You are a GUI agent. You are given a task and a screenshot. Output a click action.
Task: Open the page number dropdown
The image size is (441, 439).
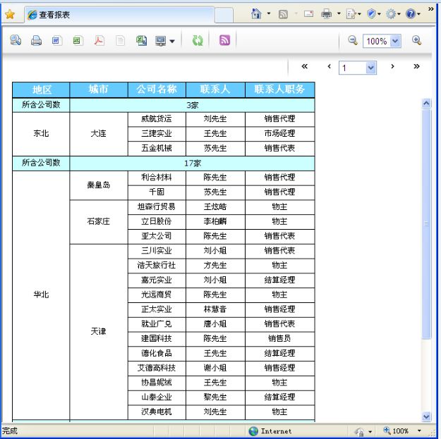click(371, 68)
